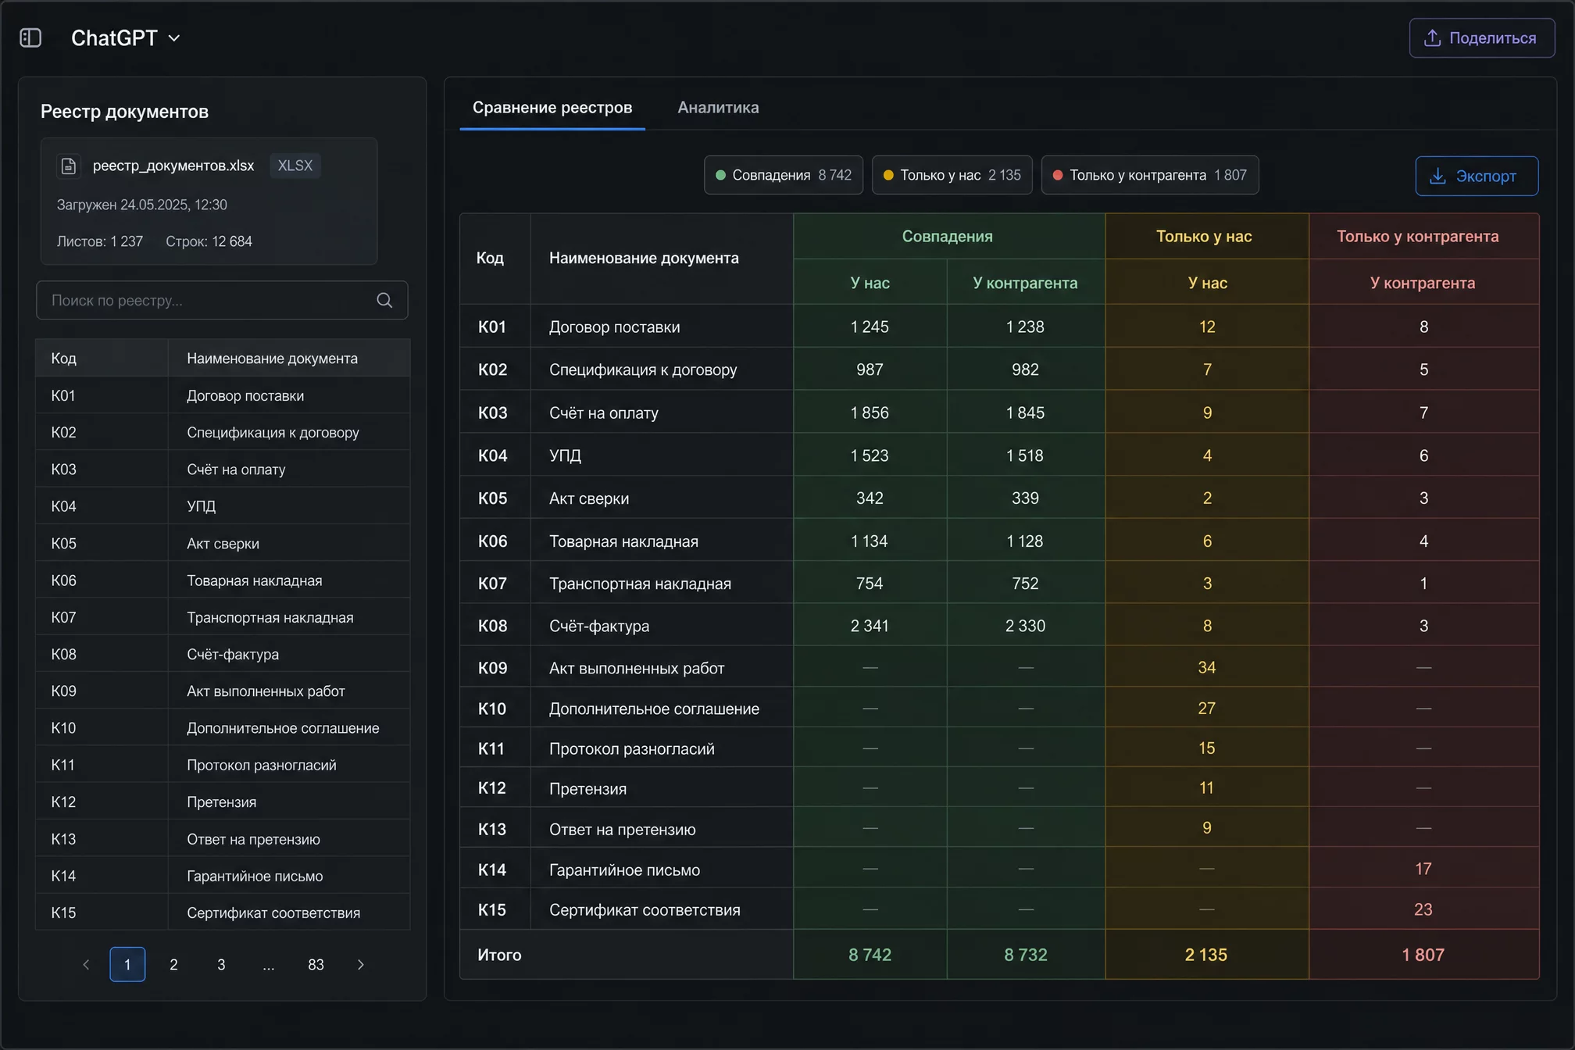
Task: Select page 2 in pagination
Action: click(x=173, y=965)
